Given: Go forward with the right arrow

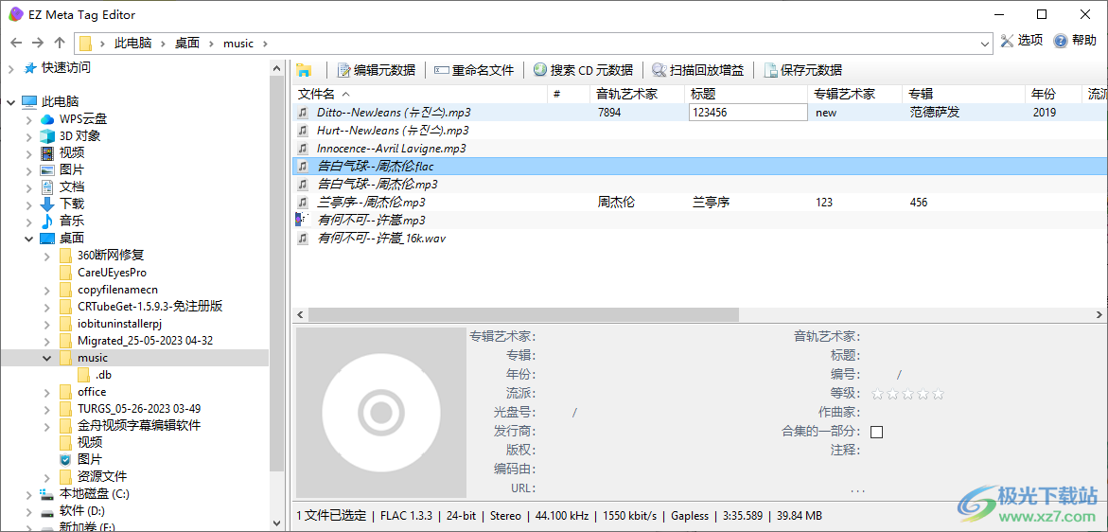Looking at the screenshot, I should (38, 44).
